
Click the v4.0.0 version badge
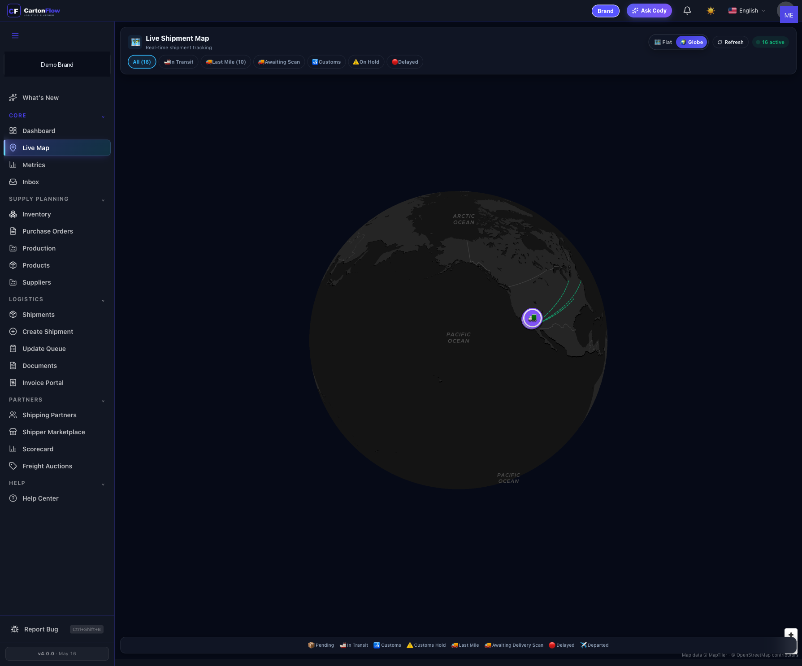57,653
